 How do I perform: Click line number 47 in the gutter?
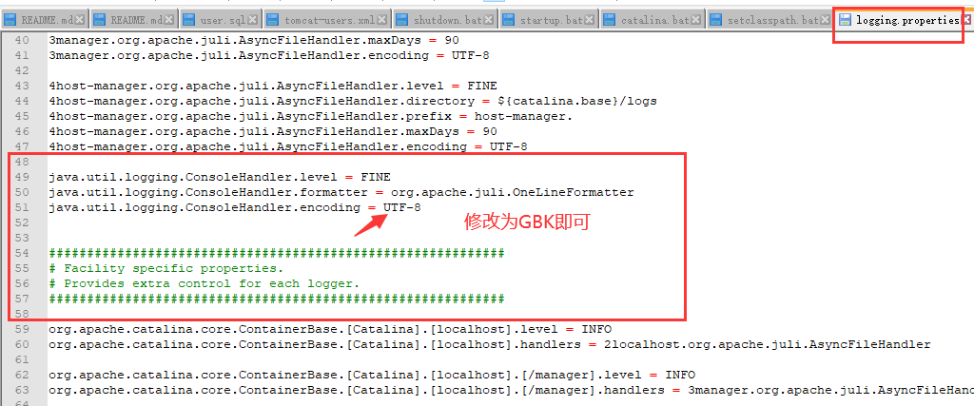21,146
